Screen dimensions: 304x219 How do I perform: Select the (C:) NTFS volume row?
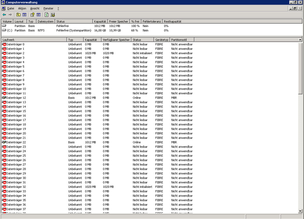[x=38, y=30]
